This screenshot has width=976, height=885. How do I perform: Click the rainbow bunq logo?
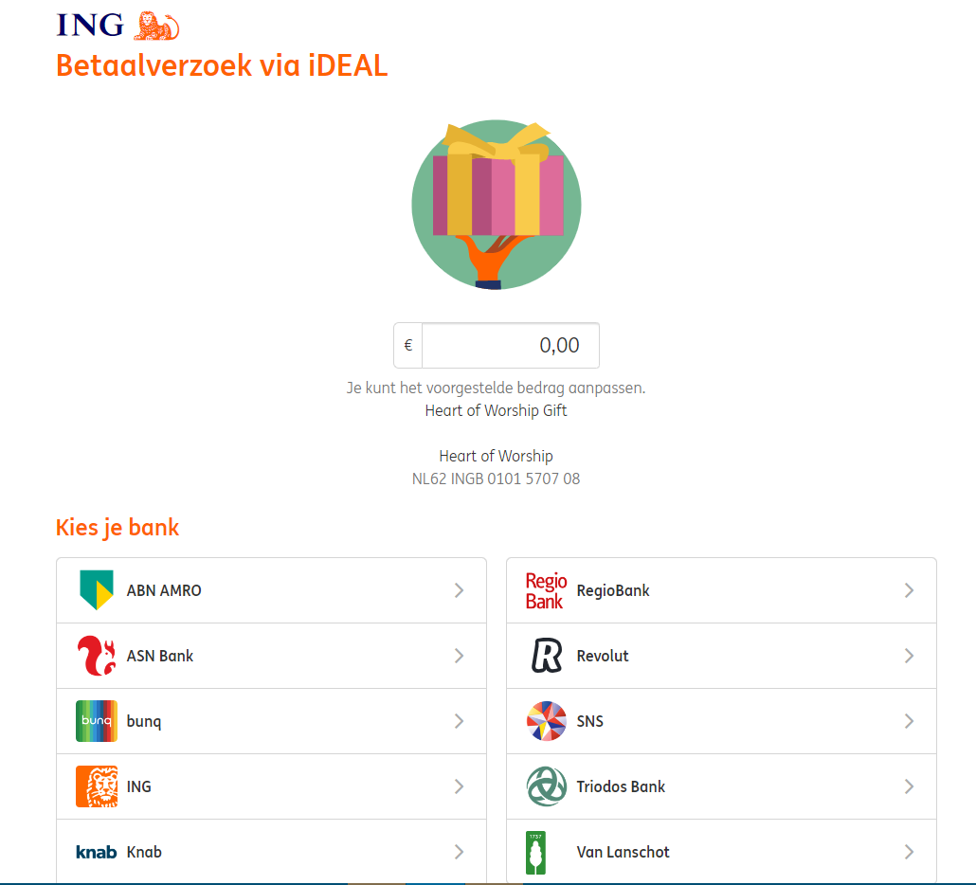click(97, 721)
